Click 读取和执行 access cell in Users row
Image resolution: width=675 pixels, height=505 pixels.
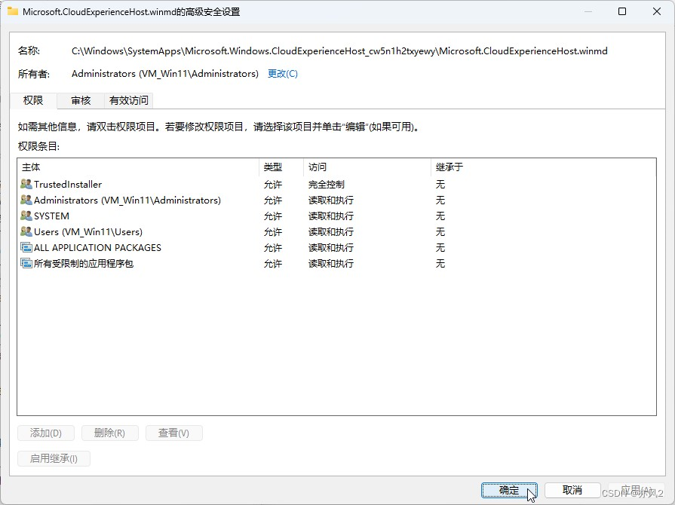coord(330,232)
